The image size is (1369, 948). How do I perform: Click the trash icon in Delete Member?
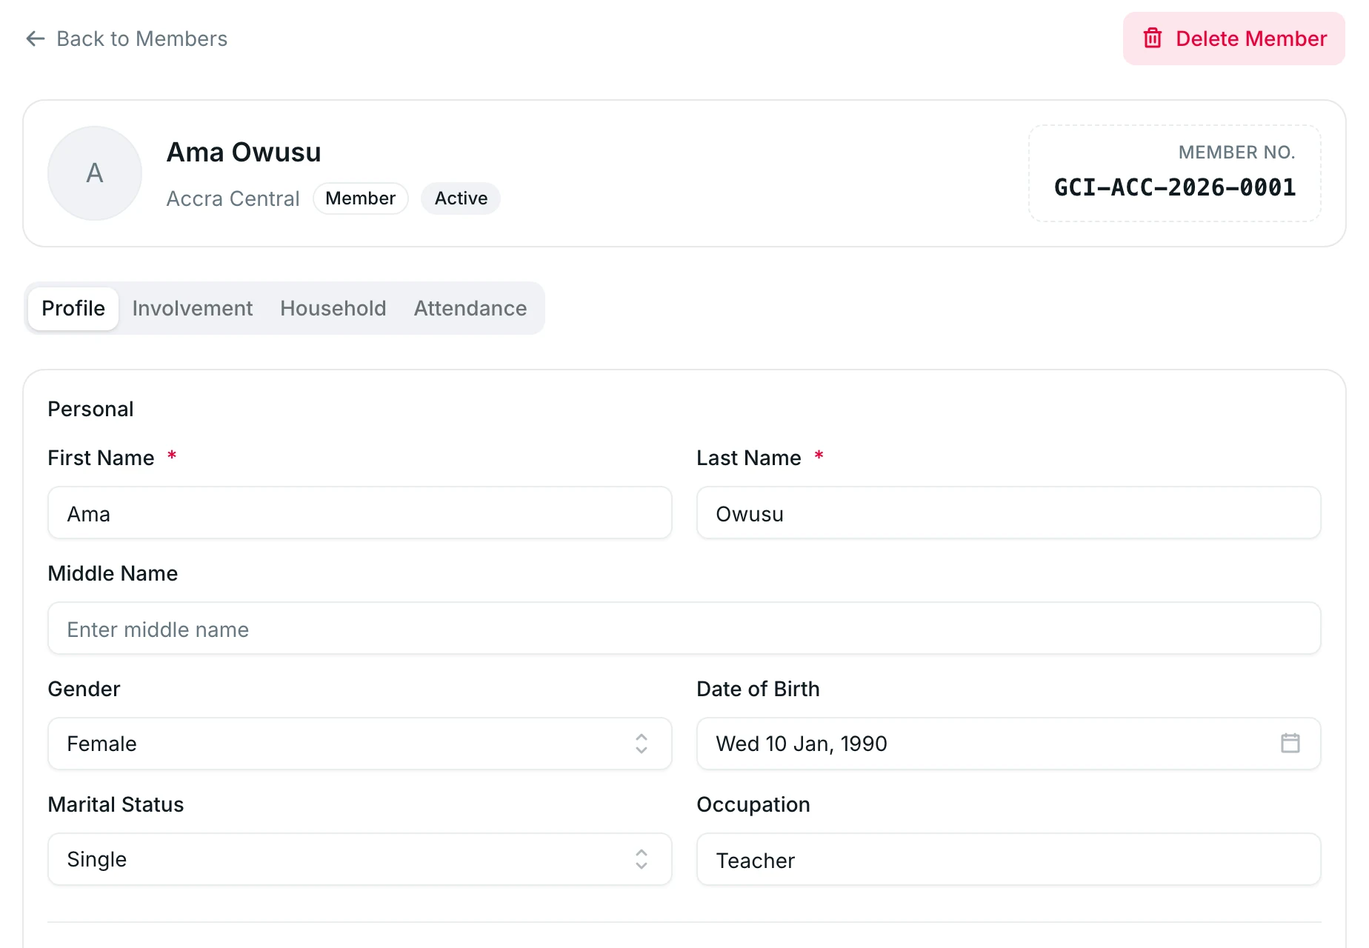(1153, 39)
